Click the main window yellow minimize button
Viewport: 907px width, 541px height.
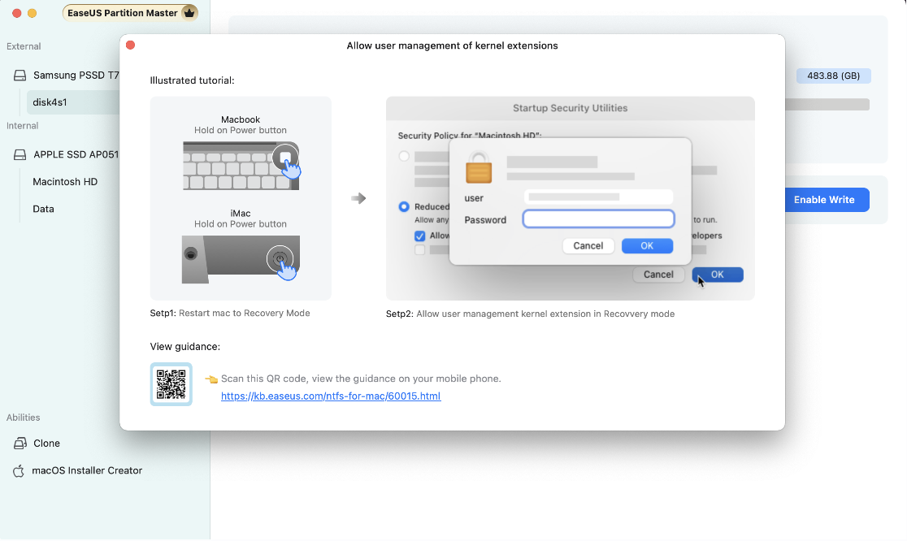33,13
